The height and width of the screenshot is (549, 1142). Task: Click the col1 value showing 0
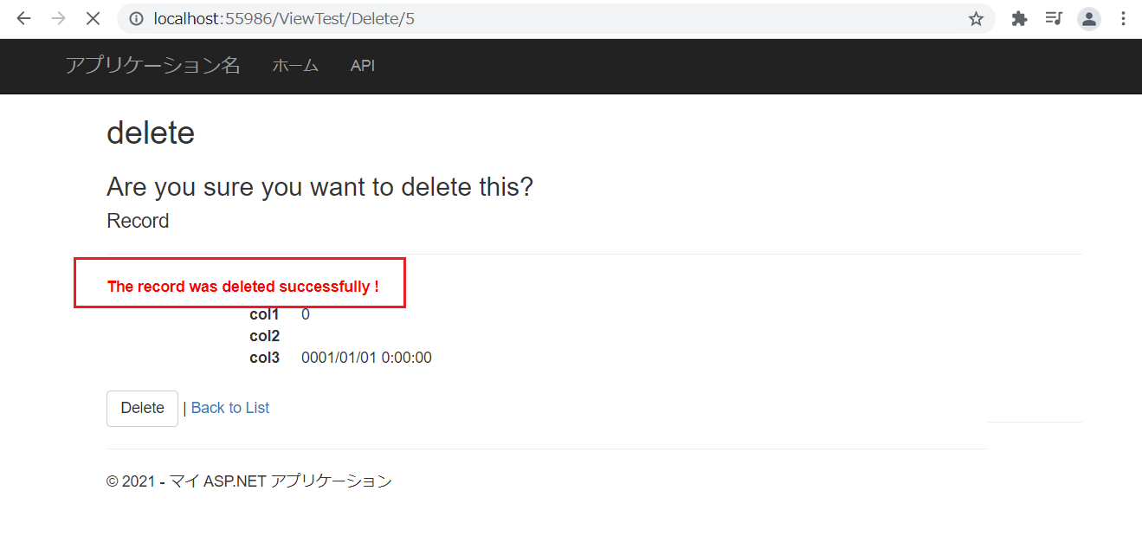pyautogui.click(x=305, y=313)
